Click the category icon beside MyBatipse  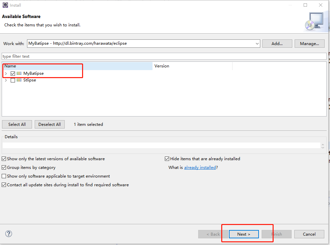19,73
